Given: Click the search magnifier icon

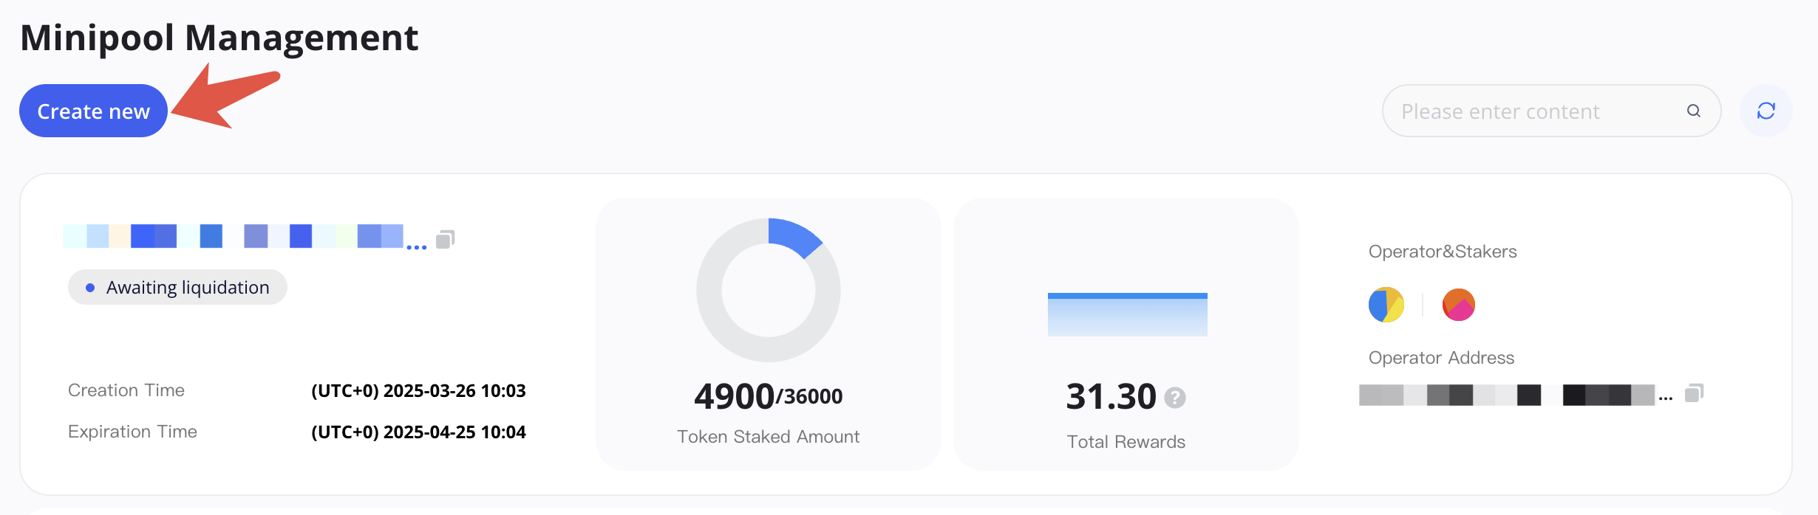Looking at the screenshot, I should [1693, 111].
